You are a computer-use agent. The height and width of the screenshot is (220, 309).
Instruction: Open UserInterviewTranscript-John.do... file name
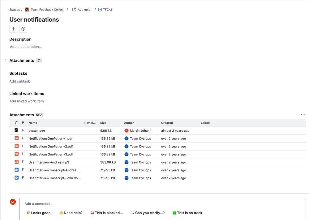[x=54, y=178]
